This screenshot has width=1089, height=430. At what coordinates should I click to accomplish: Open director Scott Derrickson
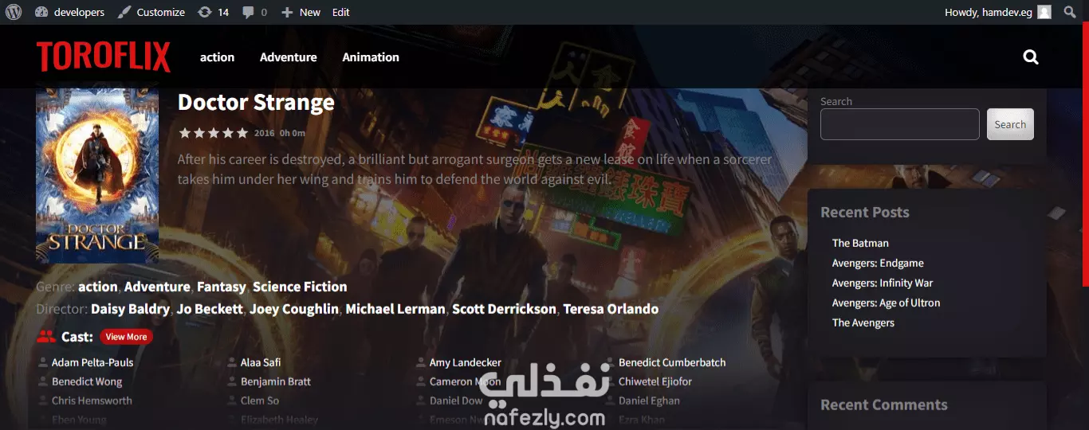click(504, 309)
